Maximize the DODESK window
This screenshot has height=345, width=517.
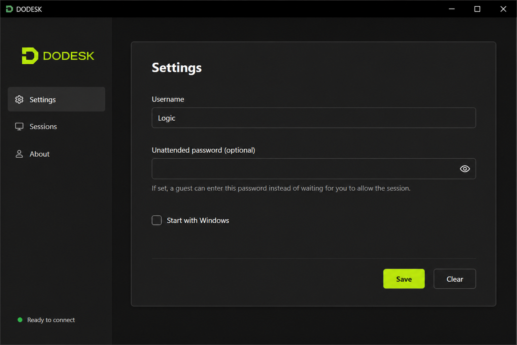[477, 9]
